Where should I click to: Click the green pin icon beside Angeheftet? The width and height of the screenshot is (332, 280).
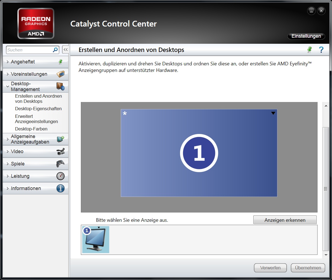[60, 62]
